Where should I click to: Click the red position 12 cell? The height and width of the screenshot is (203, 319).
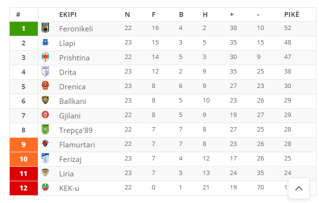[24, 188]
